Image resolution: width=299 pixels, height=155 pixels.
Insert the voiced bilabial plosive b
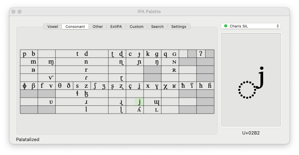[x=33, y=54]
